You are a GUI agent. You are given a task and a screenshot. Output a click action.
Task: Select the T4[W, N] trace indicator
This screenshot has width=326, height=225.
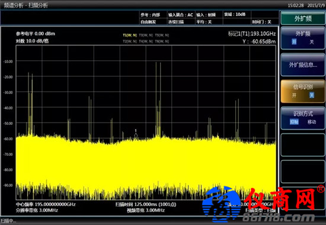(146, 41)
